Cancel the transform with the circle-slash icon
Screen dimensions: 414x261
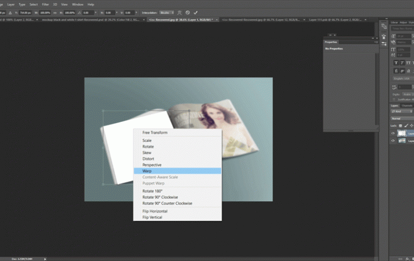pyautogui.click(x=187, y=12)
